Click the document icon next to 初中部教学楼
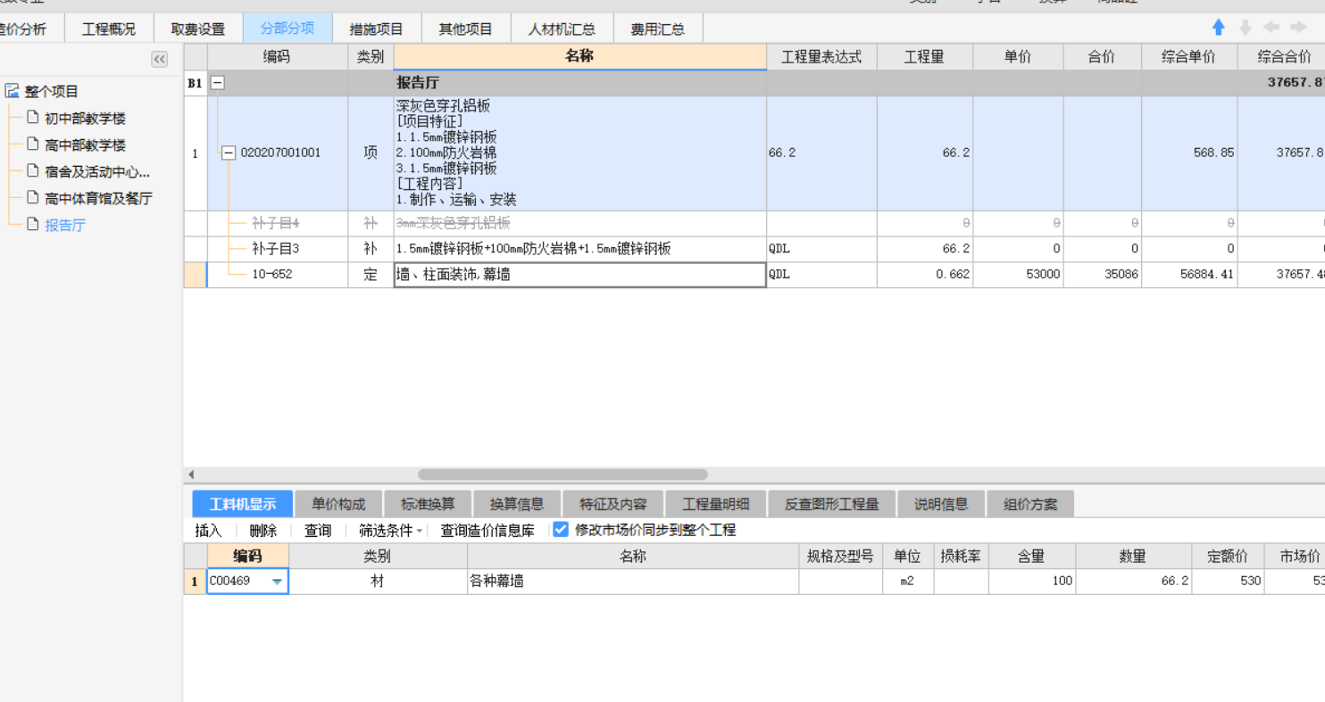 click(33, 118)
